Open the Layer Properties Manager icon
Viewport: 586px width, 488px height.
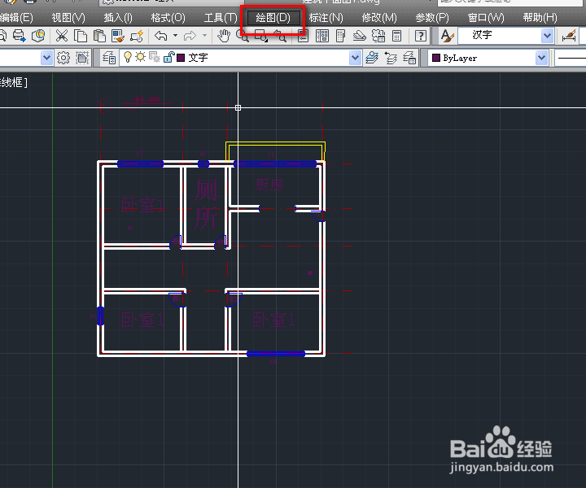[109, 58]
